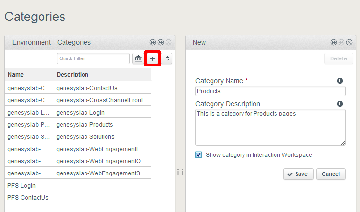Collapse the New panel with left arrow icon
The height and width of the screenshot is (212, 360).
point(334,42)
